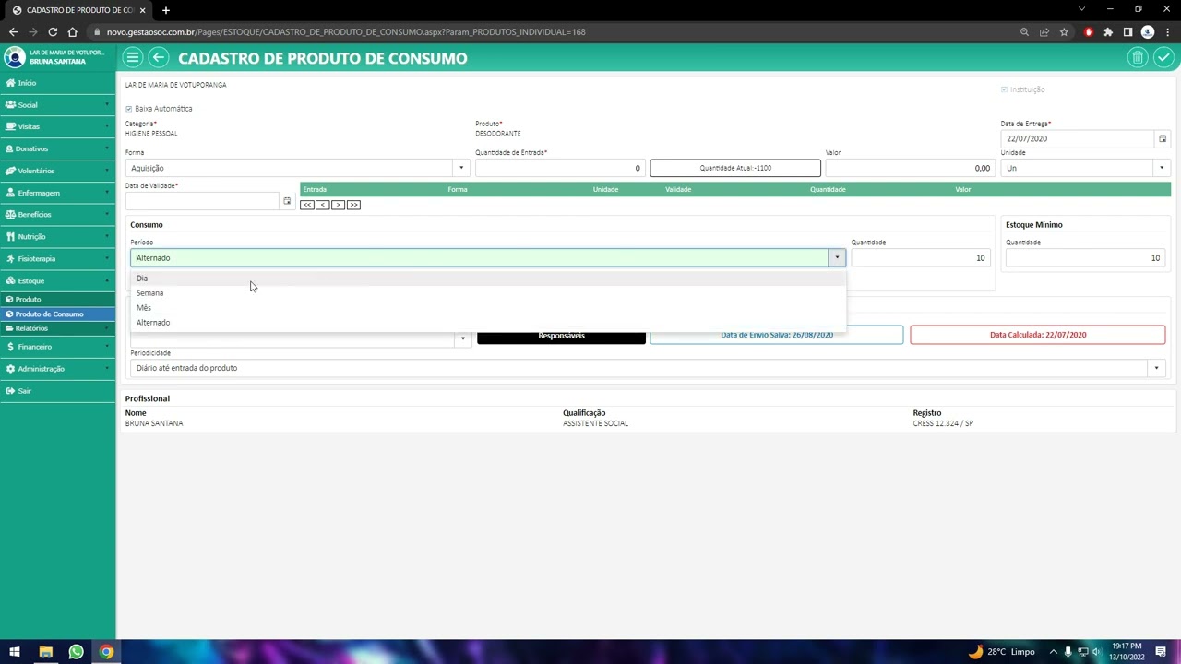Toggle the Instituição checkbox
This screenshot has height=664, width=1181.
[1004, 89]
